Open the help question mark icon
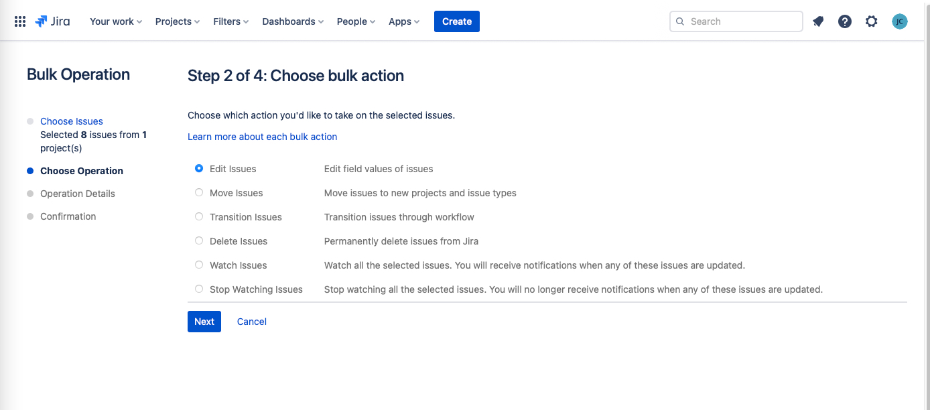930x410 pixels. pos(845,21)
